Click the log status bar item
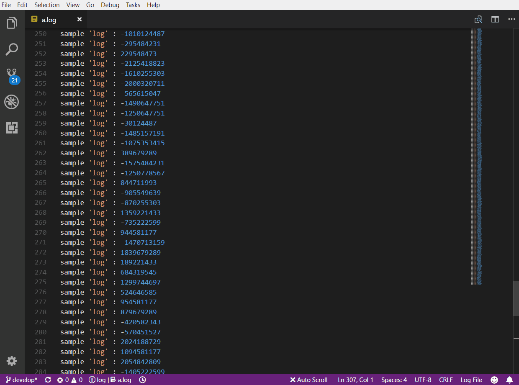 (x=97, y=380)
